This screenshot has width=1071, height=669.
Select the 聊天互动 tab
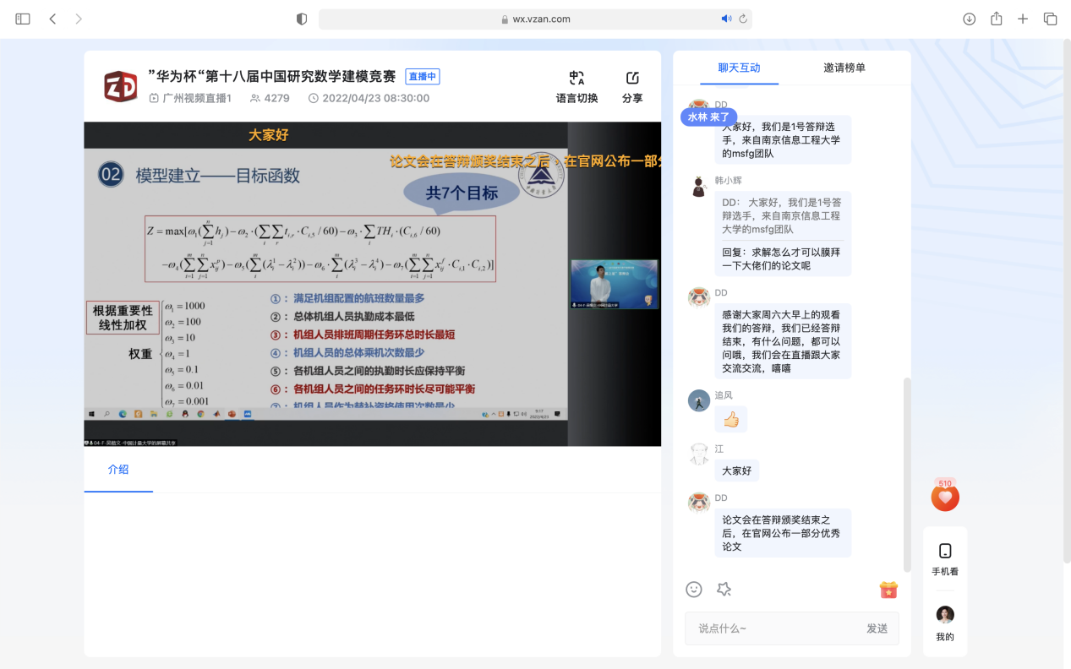739,68
